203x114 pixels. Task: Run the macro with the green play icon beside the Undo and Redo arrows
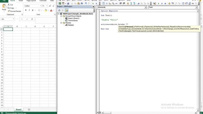coord(93,3)
